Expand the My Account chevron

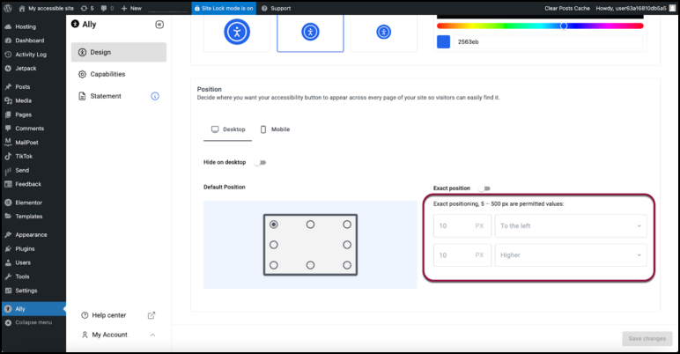[x=152, y=335]
